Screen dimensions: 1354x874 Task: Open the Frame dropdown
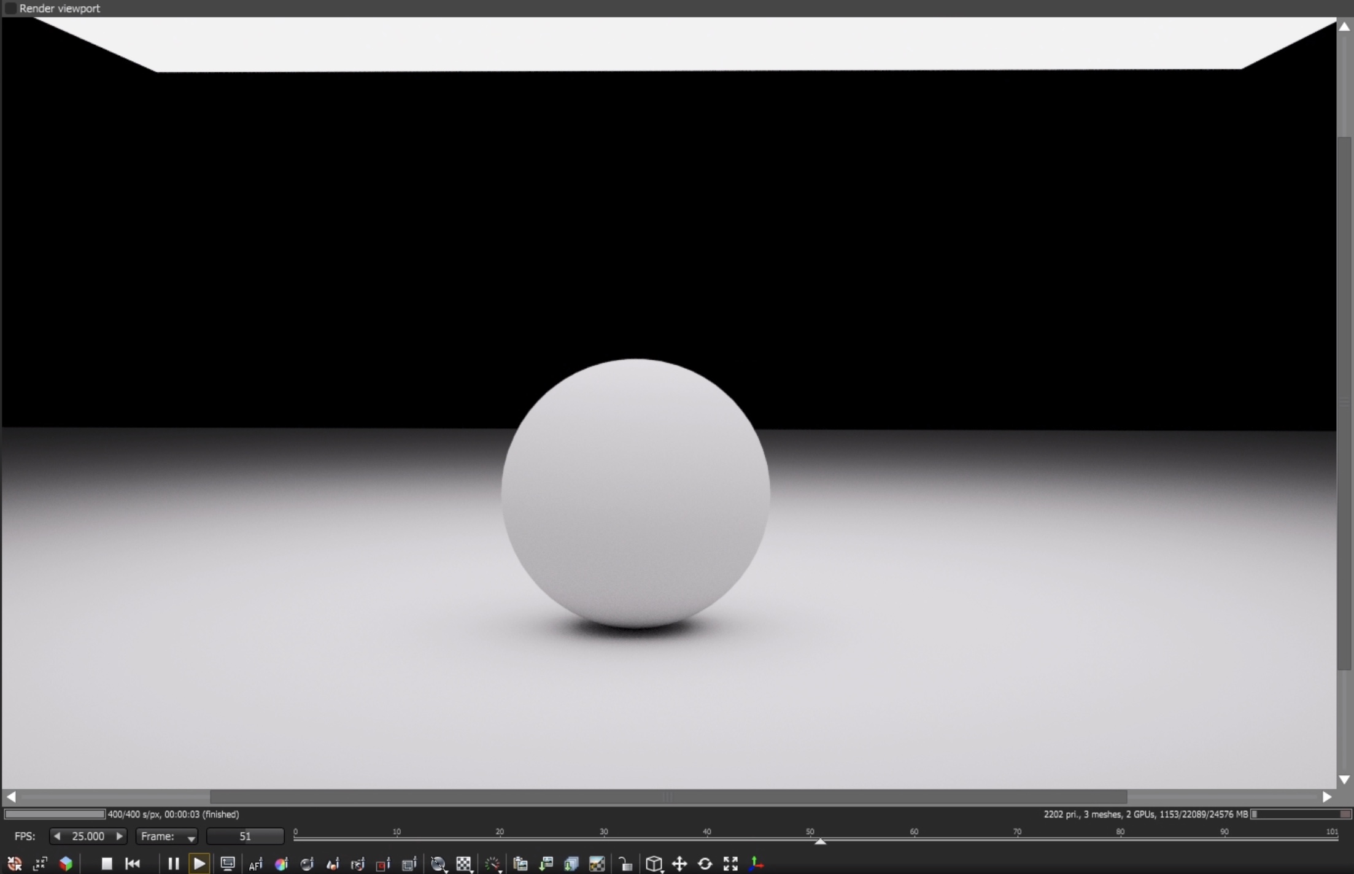coord(167,837)
